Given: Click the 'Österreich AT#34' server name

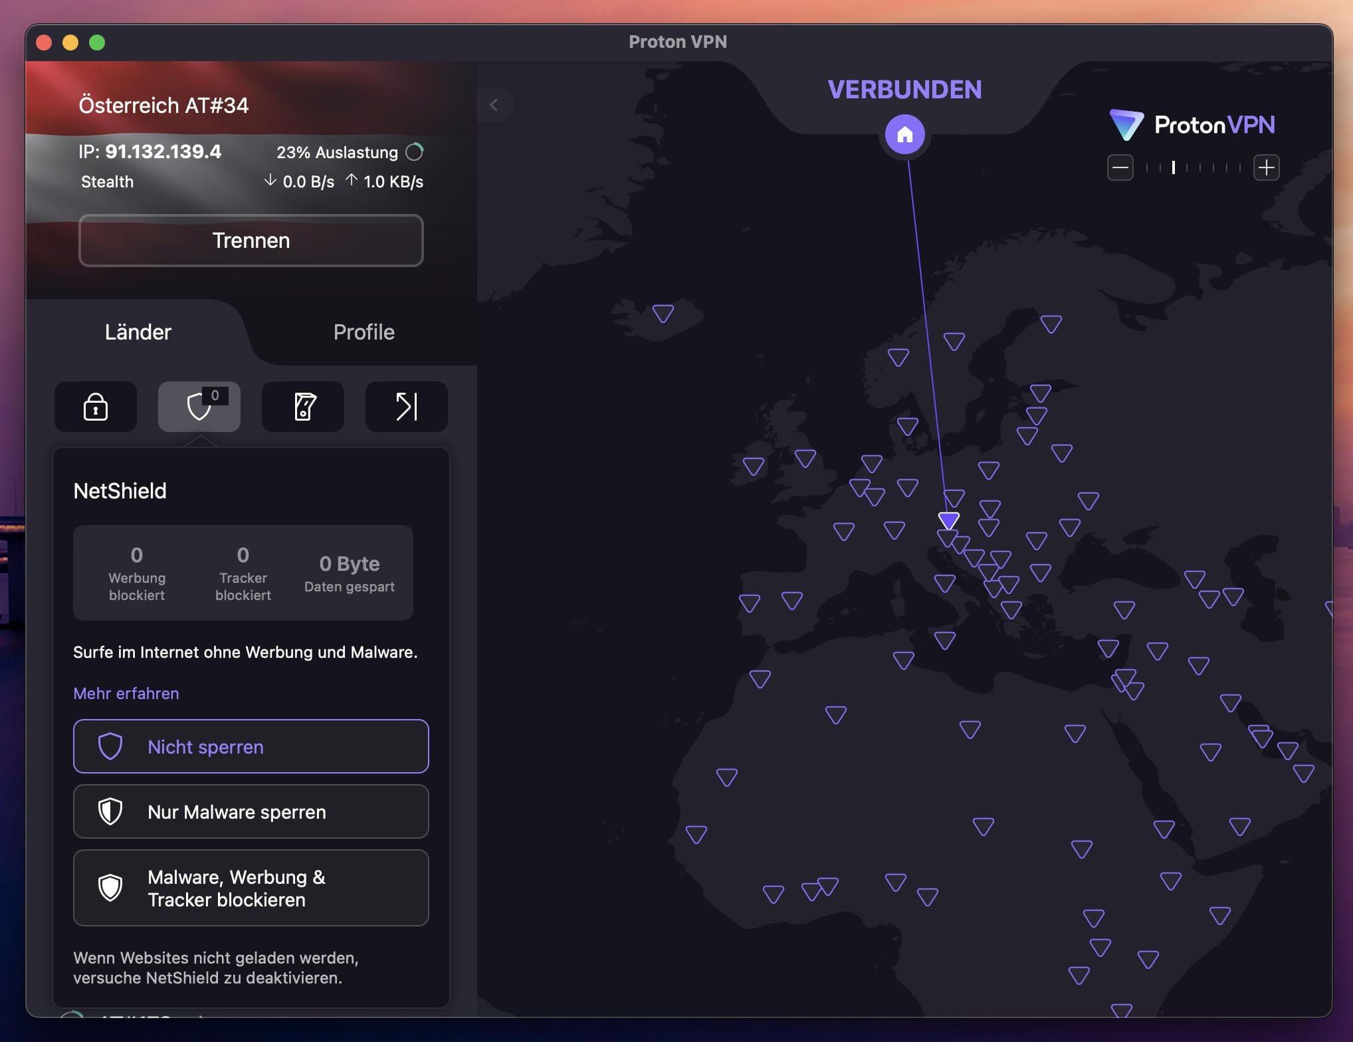Looking at the screenshot, I should (x=163, y=105).
